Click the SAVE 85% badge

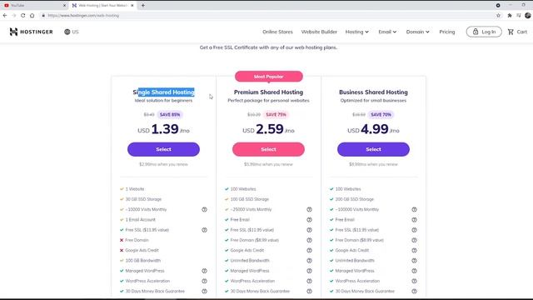point(170,115)
